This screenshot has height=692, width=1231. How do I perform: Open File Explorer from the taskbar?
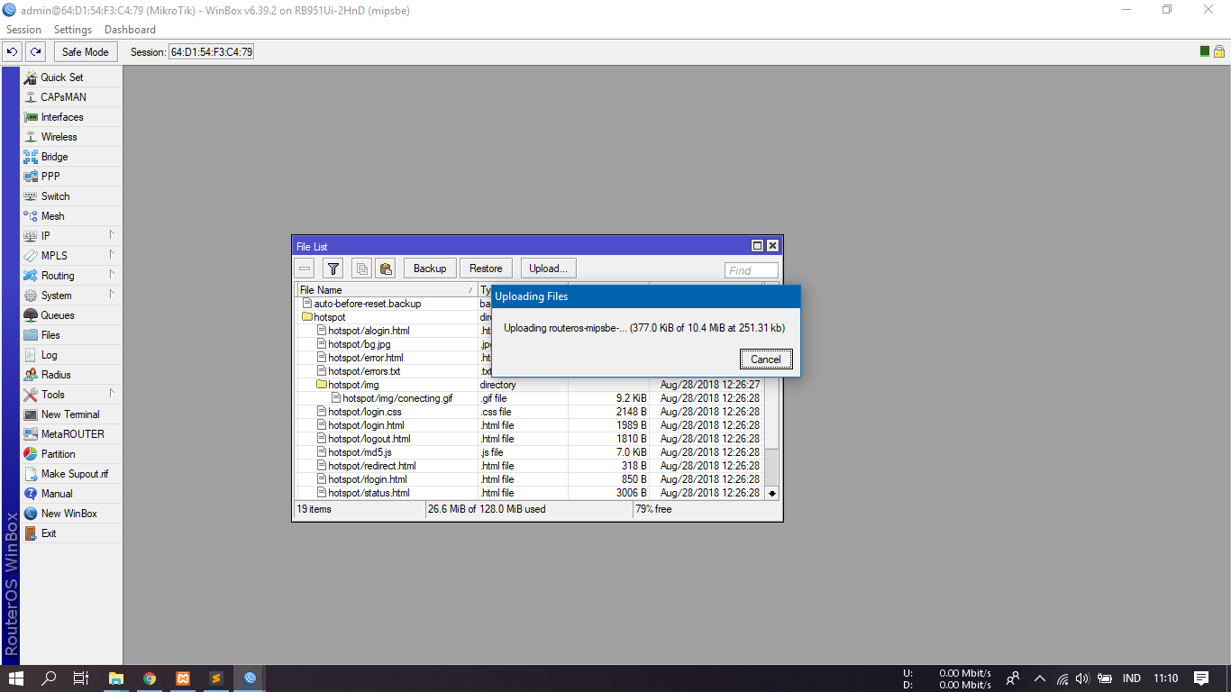click(116, 678)
